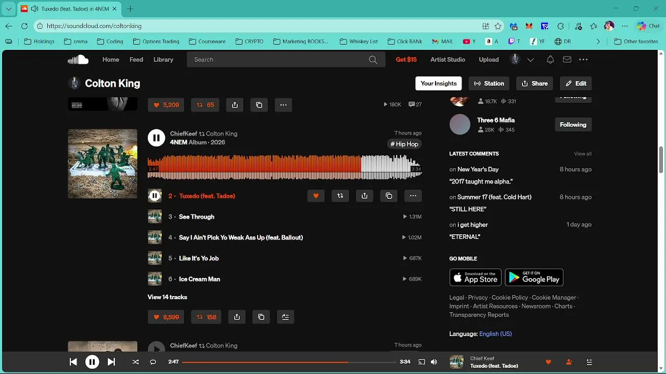Toggle the 65 reposts button
Screen dimensions: 666x374
coord(205,105)
